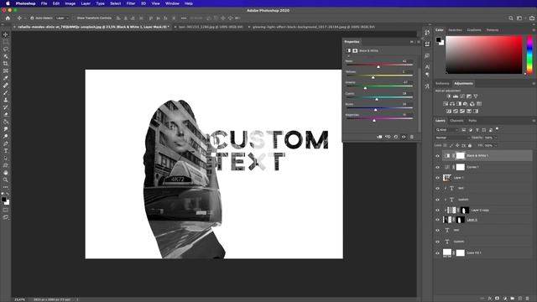Screen dimensions: 537x302
Task: Add a Photo Filter adjustment
Action: pos(466,104)
